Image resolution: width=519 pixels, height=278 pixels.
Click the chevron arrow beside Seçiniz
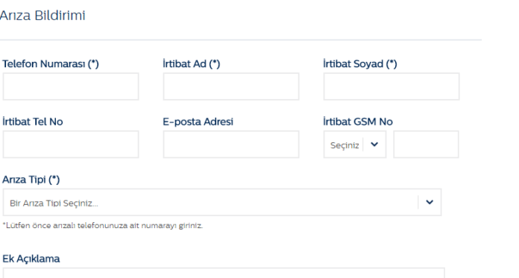click(374, 145)
